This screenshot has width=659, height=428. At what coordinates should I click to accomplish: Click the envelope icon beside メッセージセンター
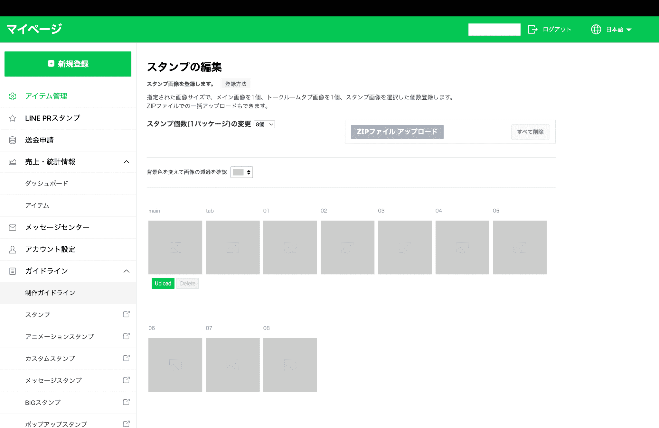coord(13,227)
